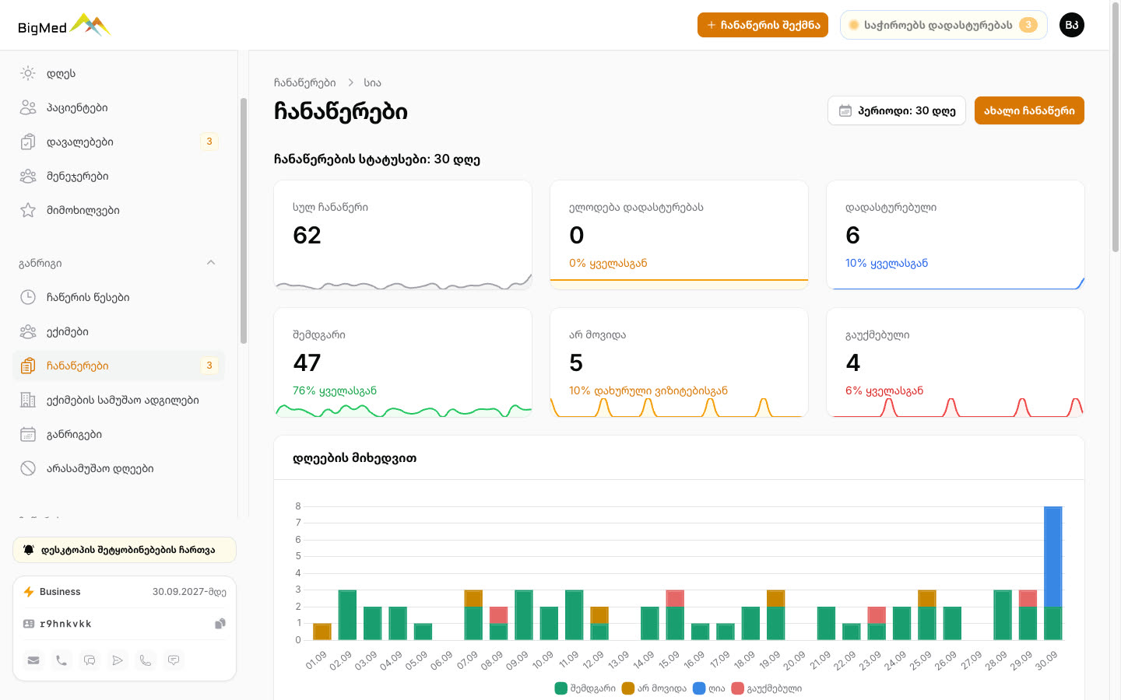Image resolution: width=1121 pixels, height=700 pixels.
Task: Select ჩანაწერები in the sidebar menu
Action: [118, 366]
